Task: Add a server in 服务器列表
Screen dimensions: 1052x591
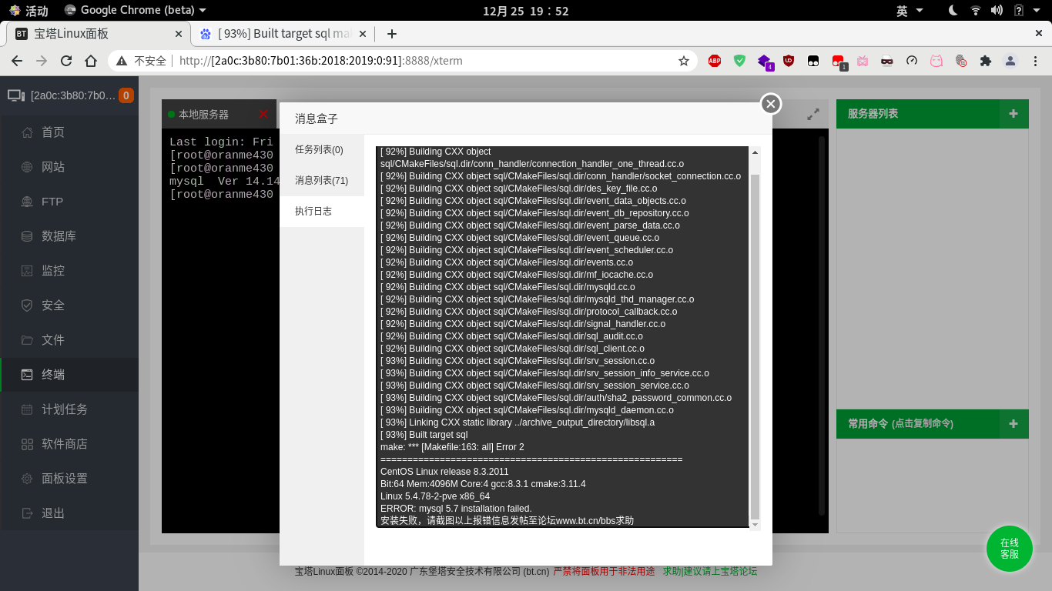Action: tap(1013, 114)
